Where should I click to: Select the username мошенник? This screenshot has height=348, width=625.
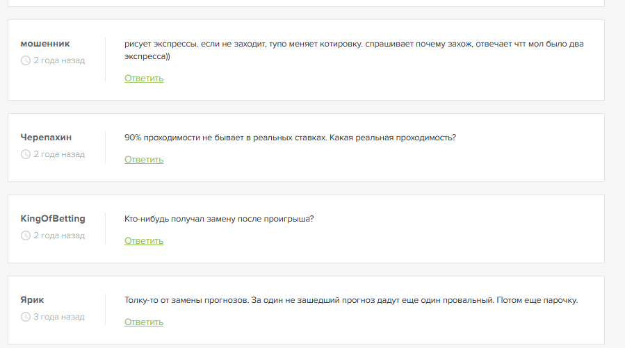pyautogui.click(x=45, y=44)
